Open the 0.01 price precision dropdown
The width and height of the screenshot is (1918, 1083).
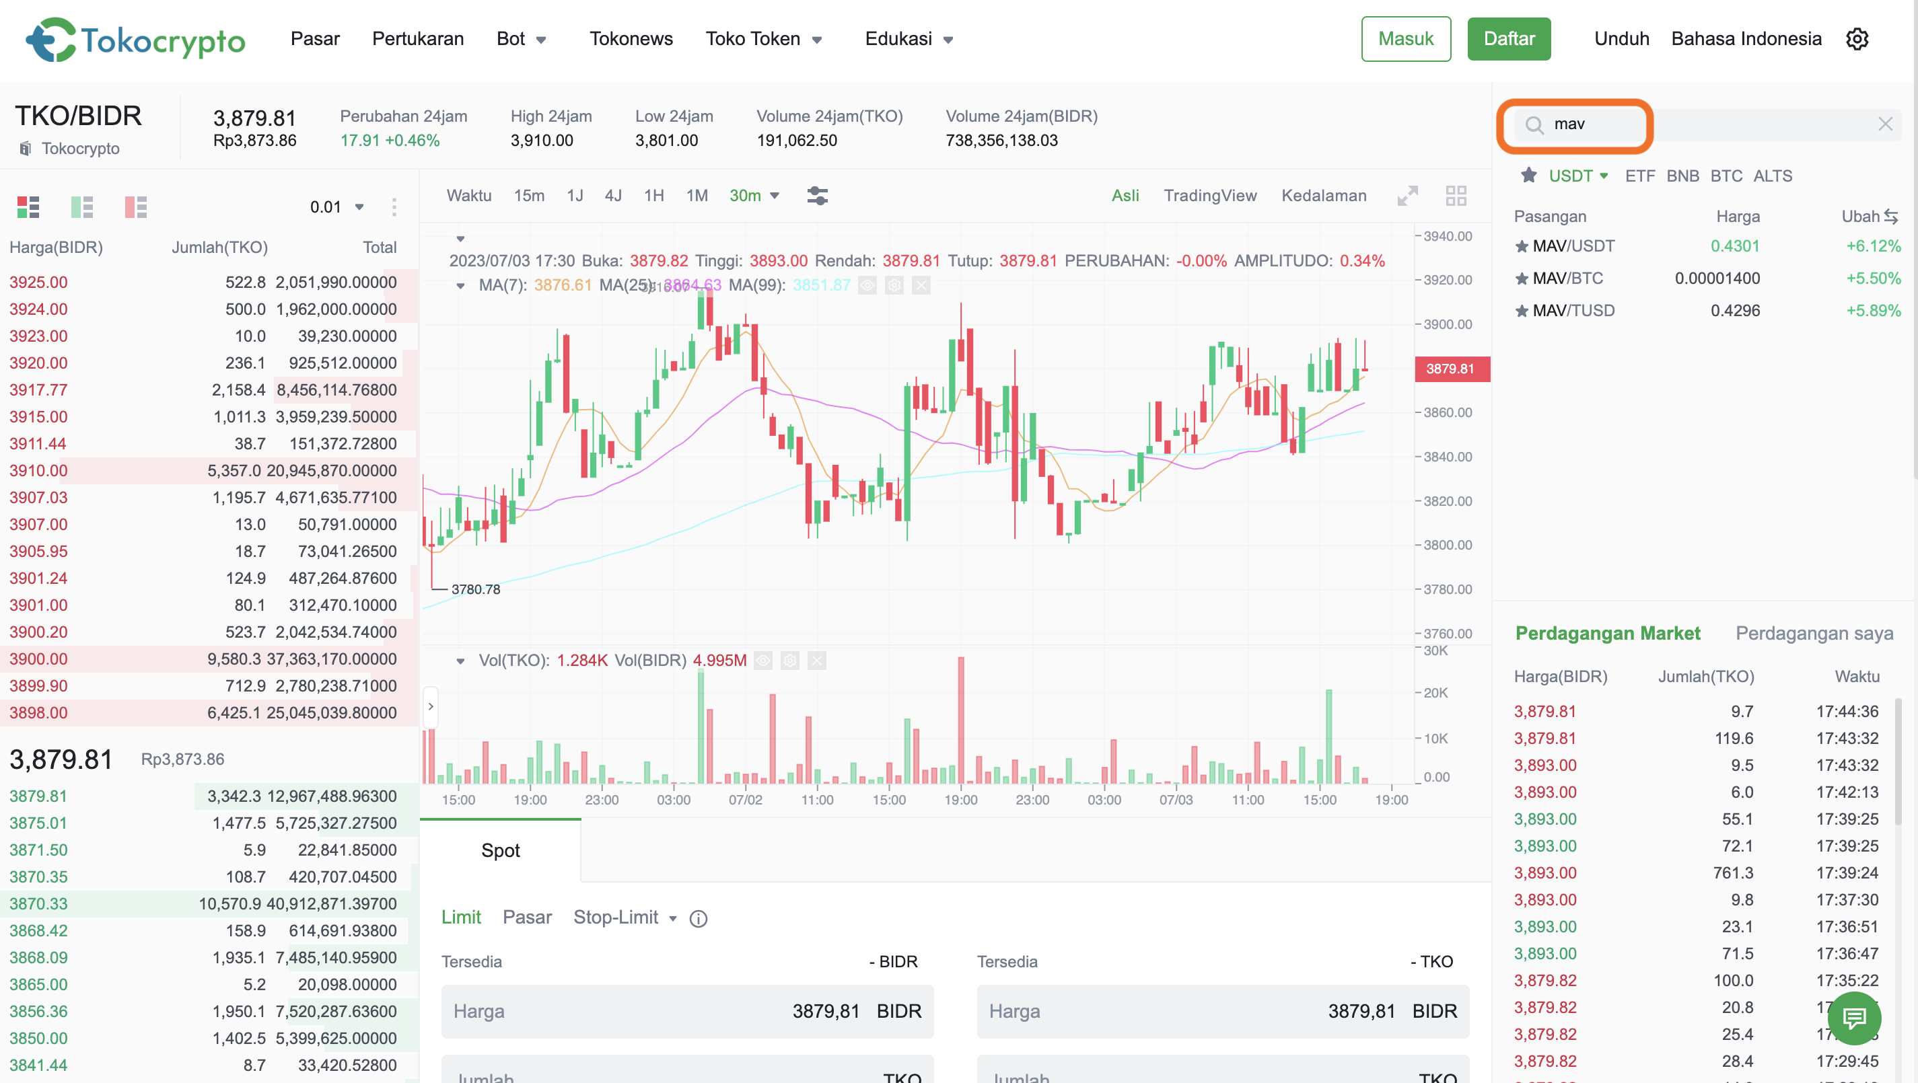(337, 207)
